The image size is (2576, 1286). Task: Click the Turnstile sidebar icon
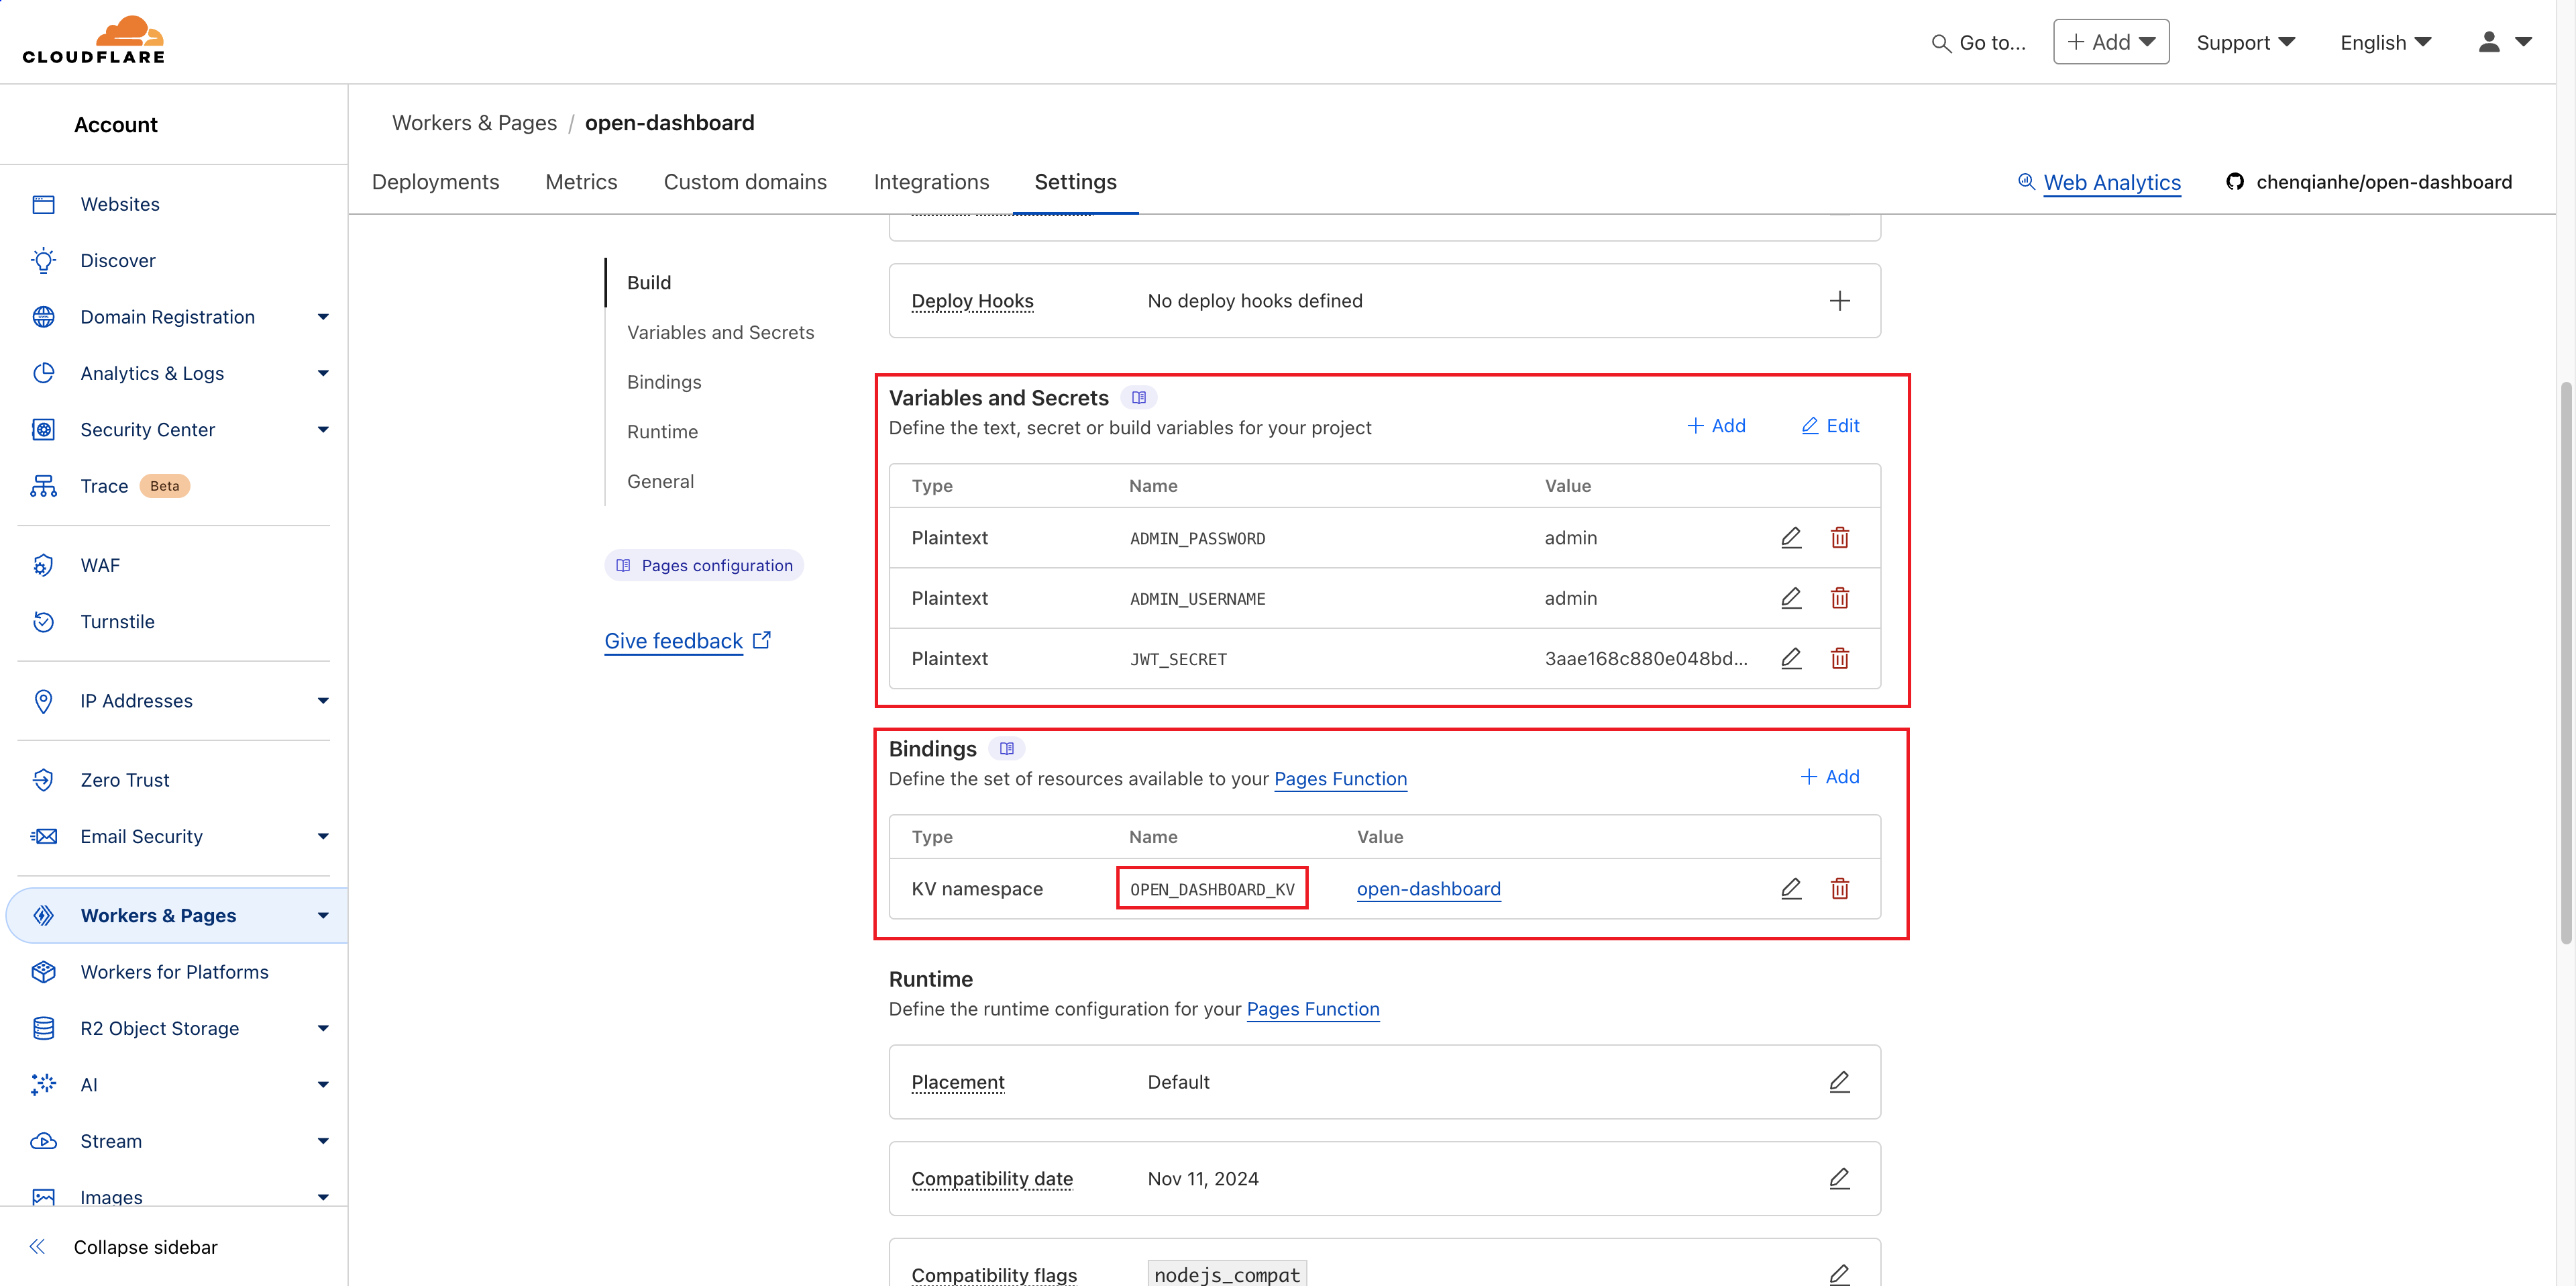43,622
